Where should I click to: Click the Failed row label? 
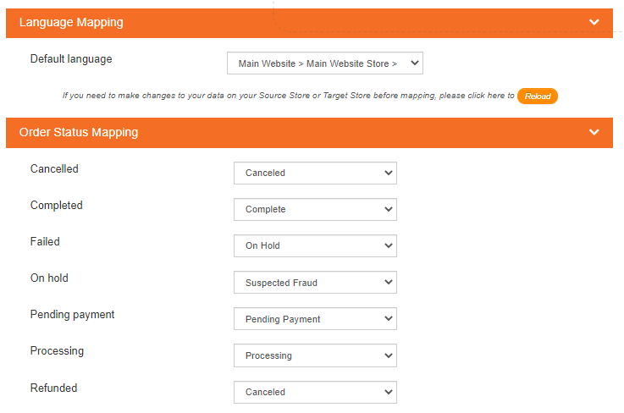coord(45,241)
